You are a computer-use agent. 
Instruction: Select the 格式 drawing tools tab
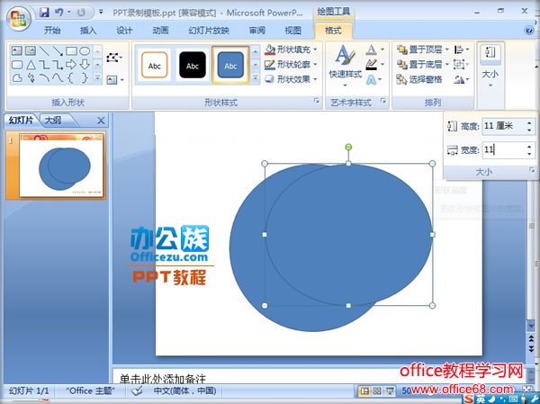333,31
